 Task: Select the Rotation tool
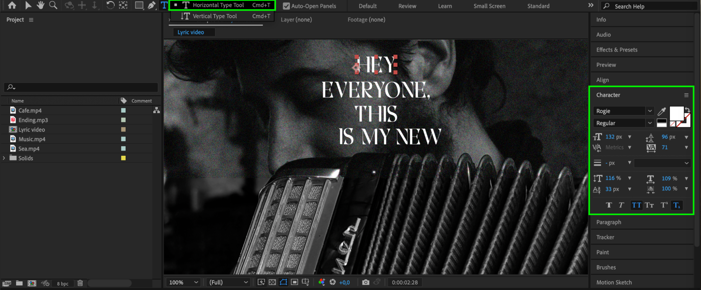click(x=110, y=5)
